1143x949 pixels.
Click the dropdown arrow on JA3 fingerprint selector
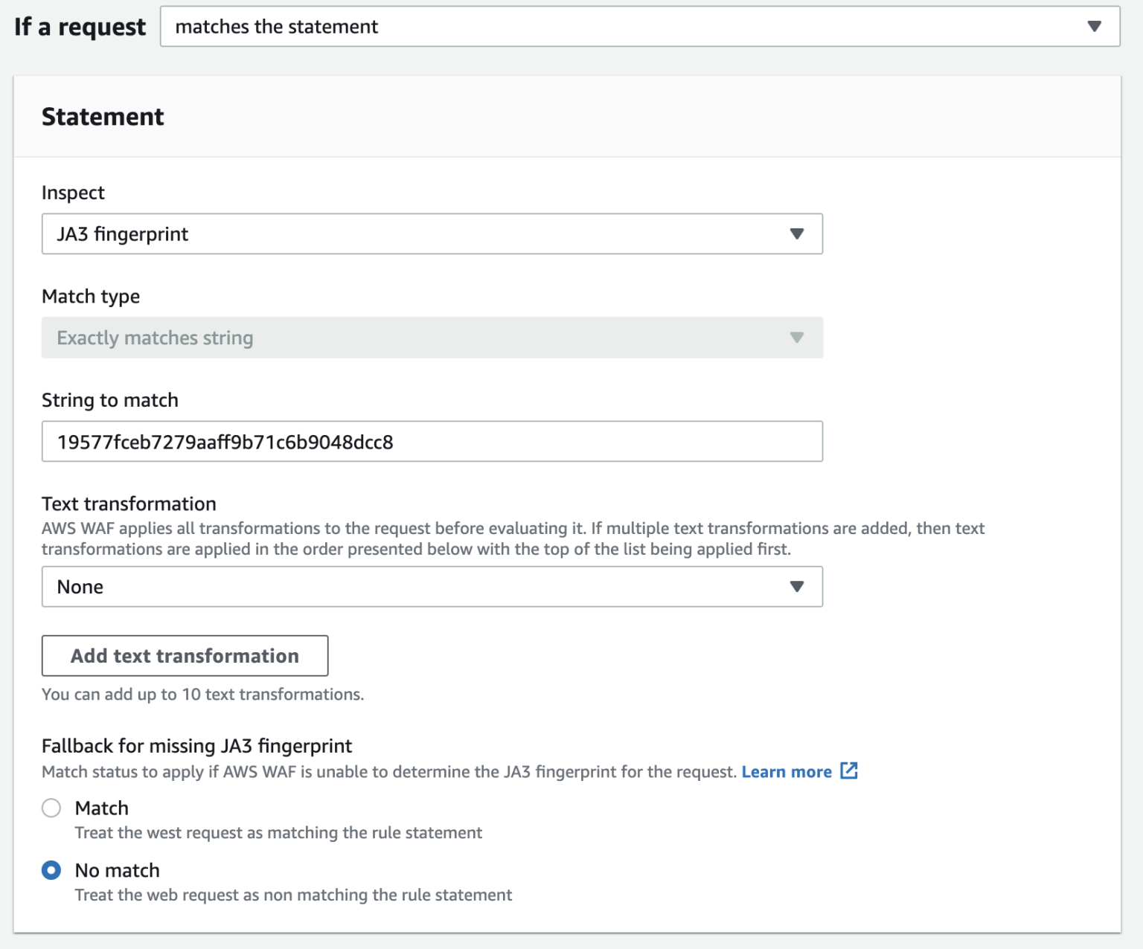[797, 234]
